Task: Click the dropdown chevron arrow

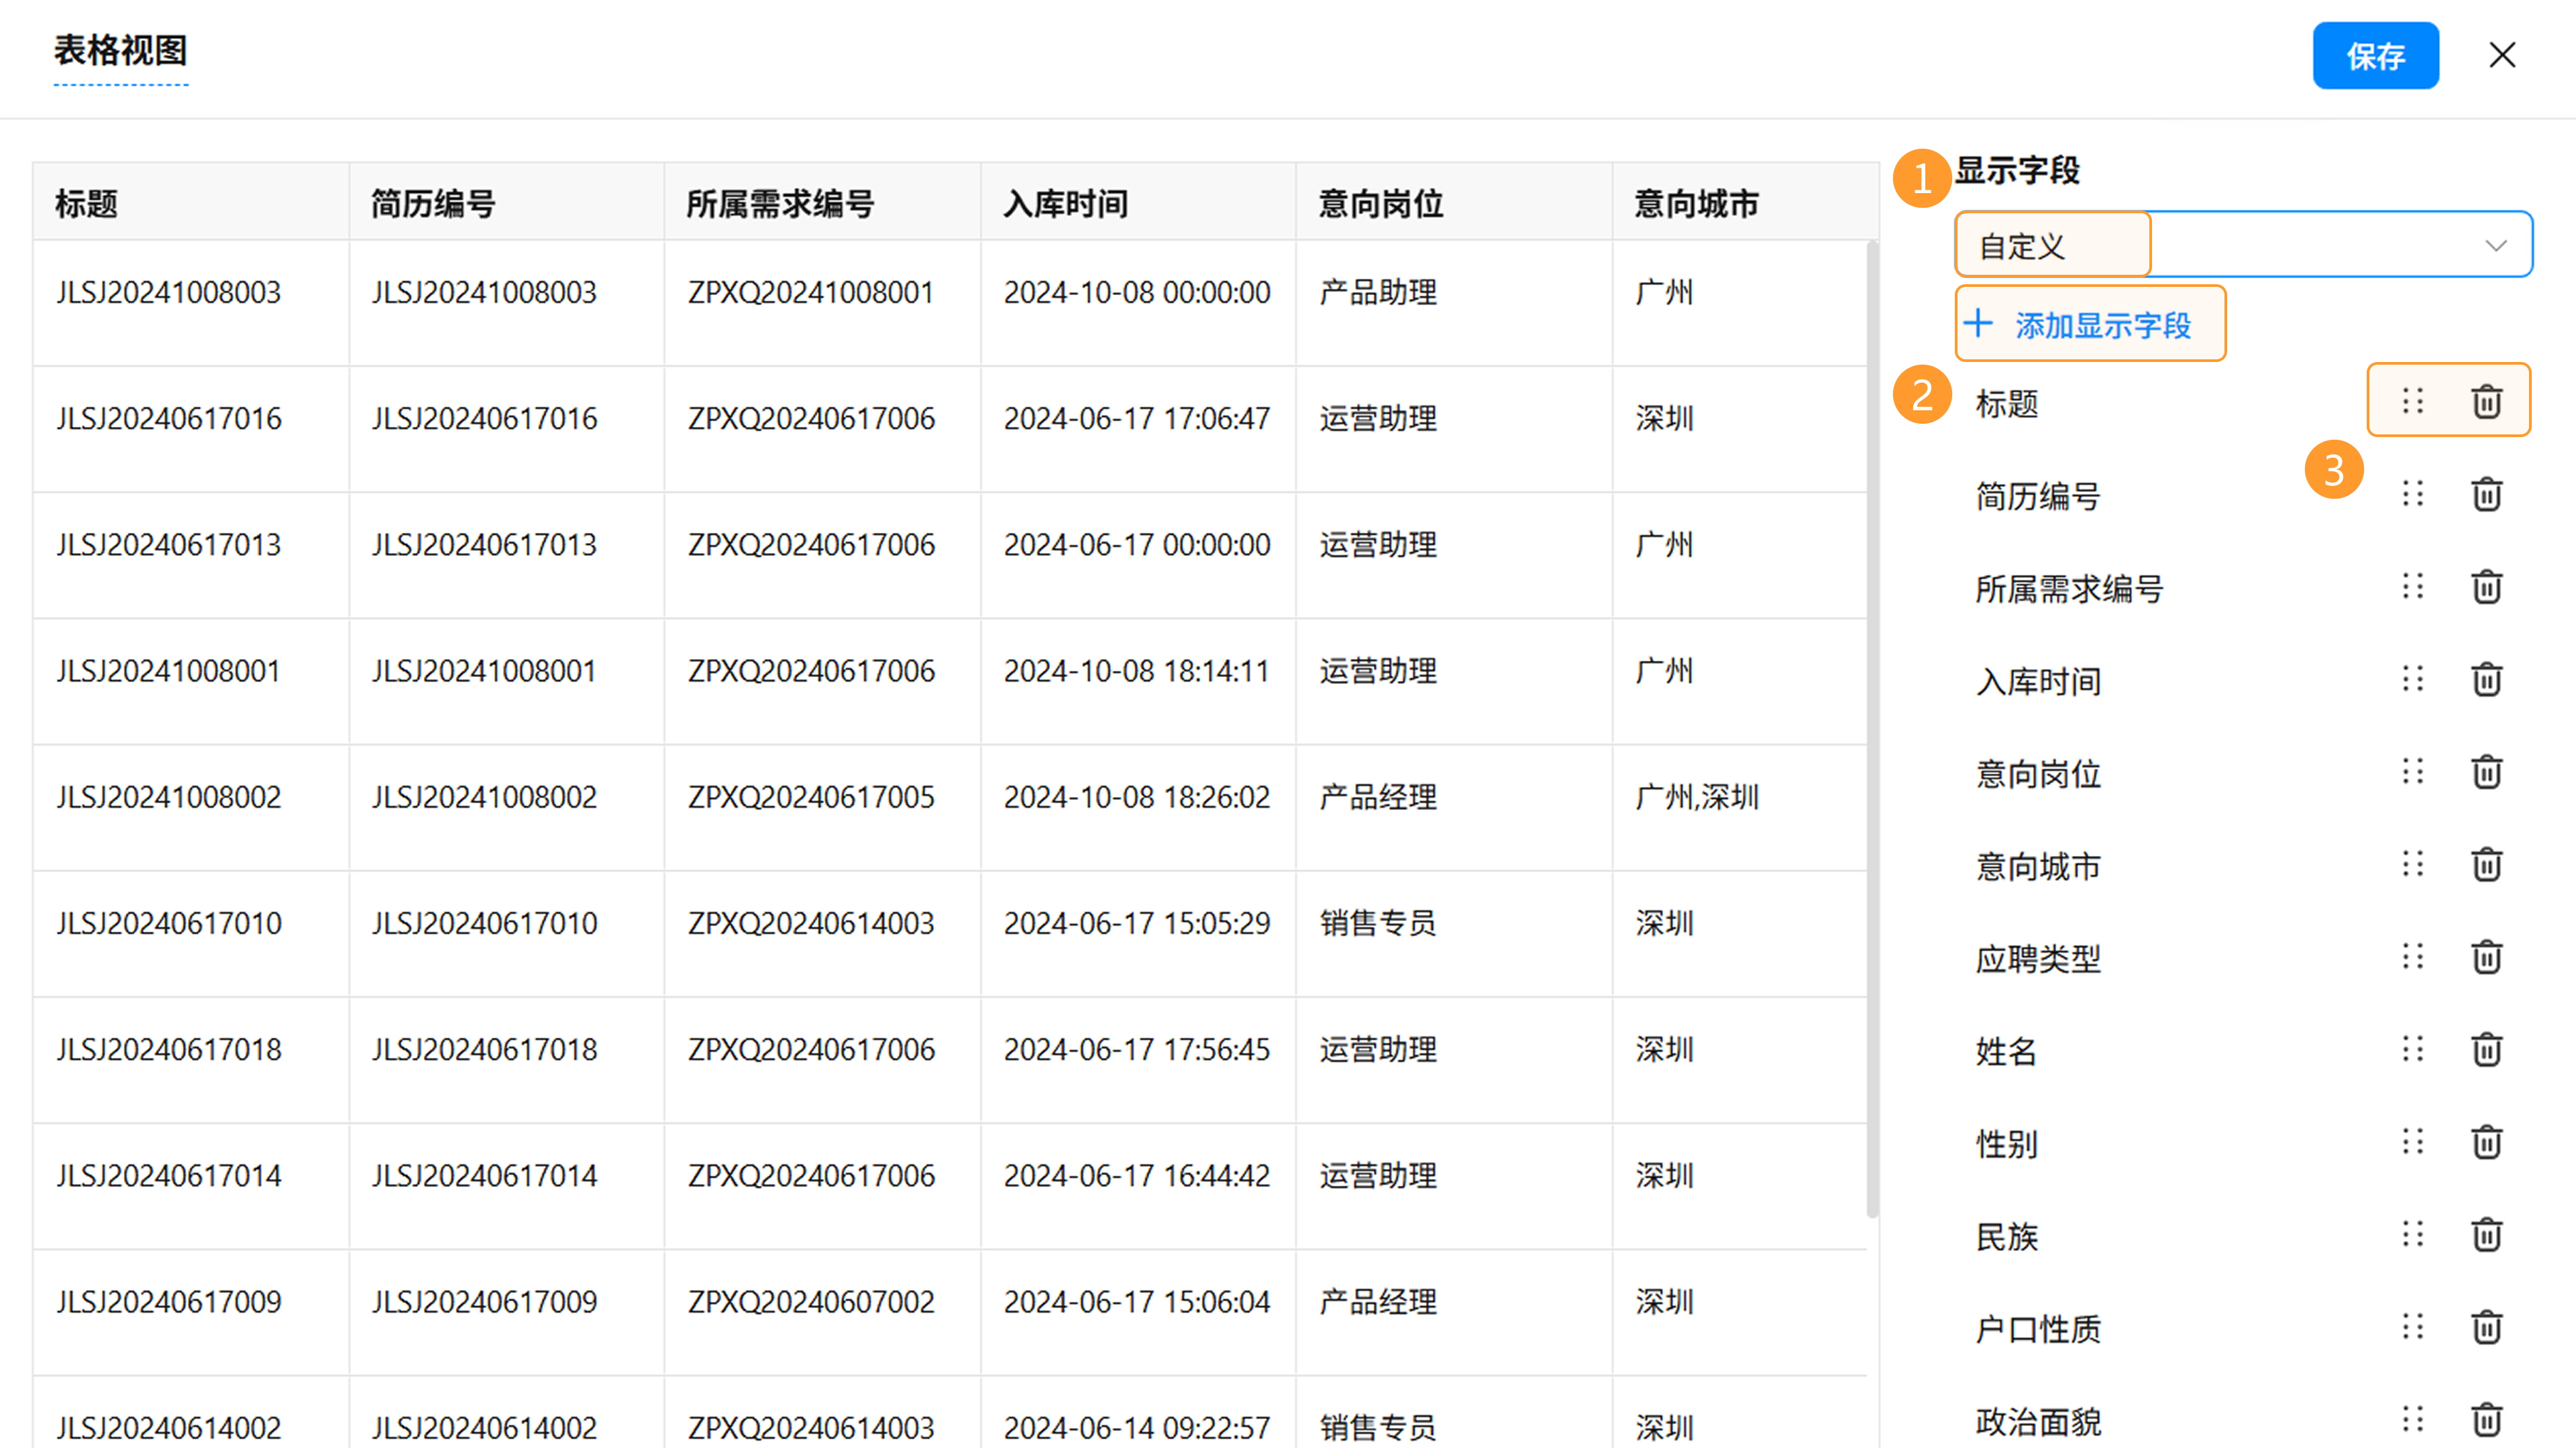Action: click(x=2495, y=245)
